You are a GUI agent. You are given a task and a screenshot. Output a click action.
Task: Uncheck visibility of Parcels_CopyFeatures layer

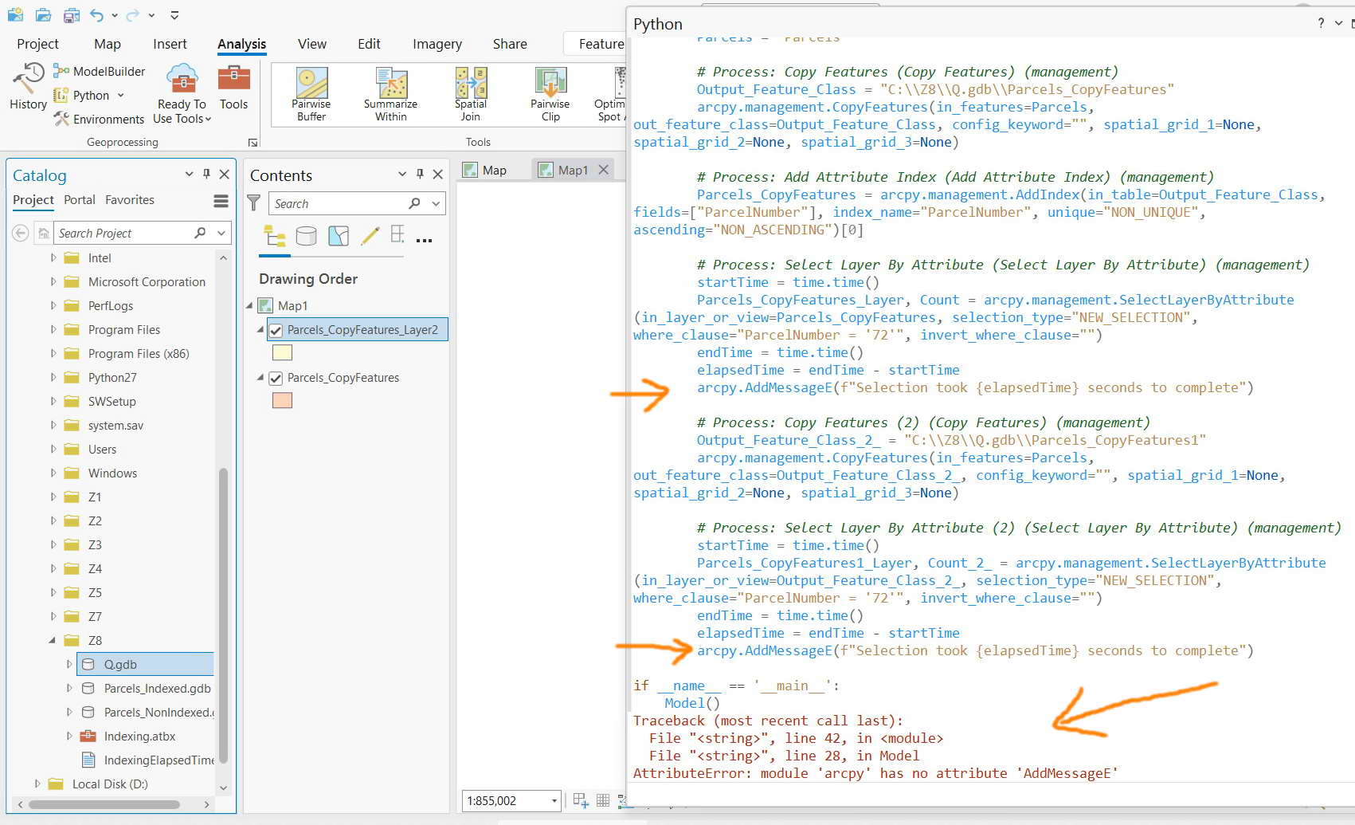click(x=275, y=378)
